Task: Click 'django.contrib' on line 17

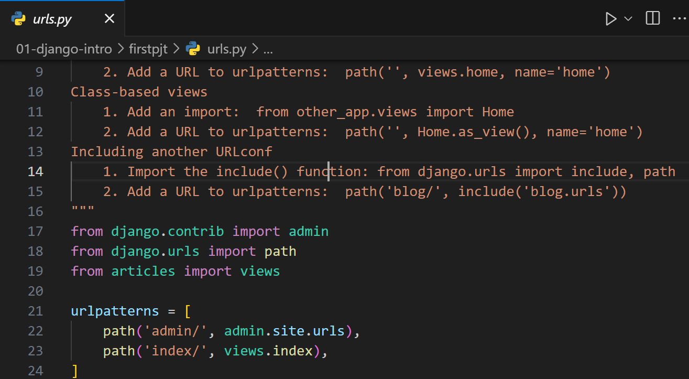Action: (x=168, y=231)
